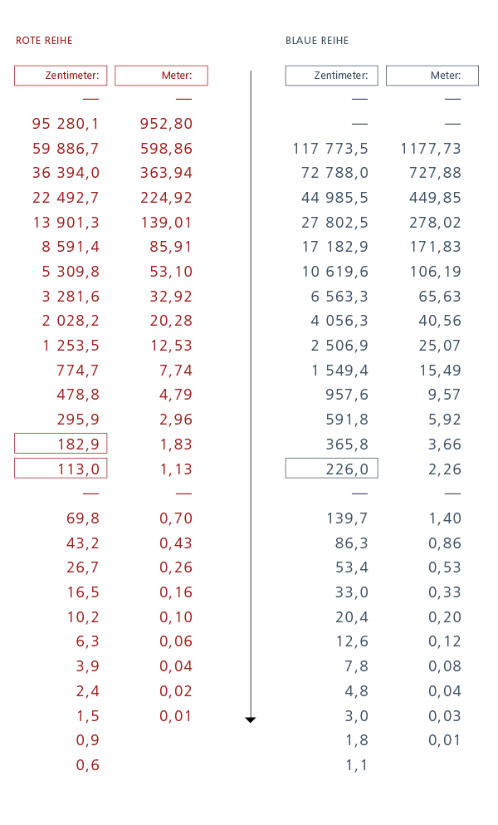The height and width of the screenshot is (825, 498).
Task: Click red meter value 1,83
Action: pos(176,444)
